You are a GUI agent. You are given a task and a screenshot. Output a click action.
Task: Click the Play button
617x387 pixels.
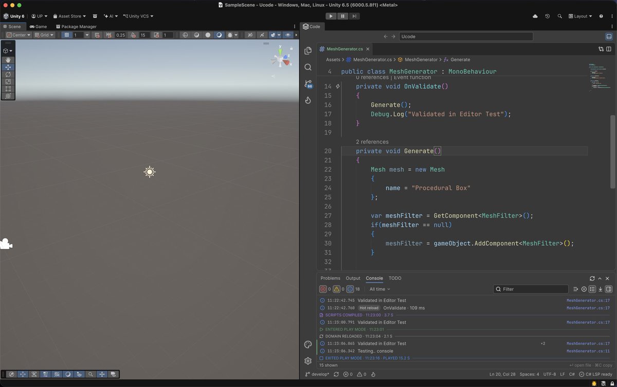(x=332, y=16)
